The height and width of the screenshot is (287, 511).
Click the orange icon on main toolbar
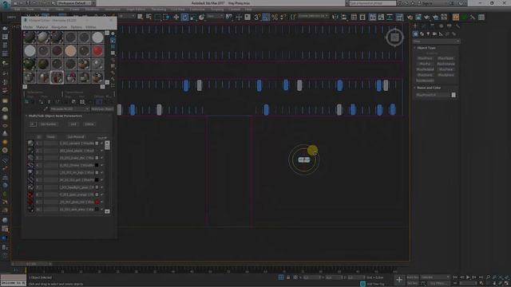click(x=456, y=17)
